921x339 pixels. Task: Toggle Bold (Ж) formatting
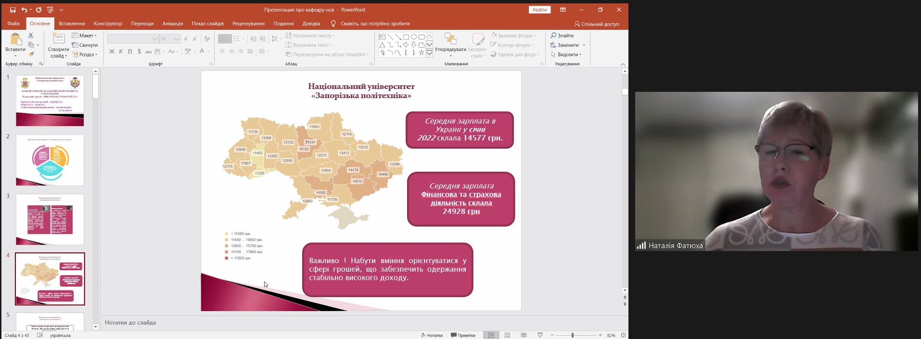112,51
